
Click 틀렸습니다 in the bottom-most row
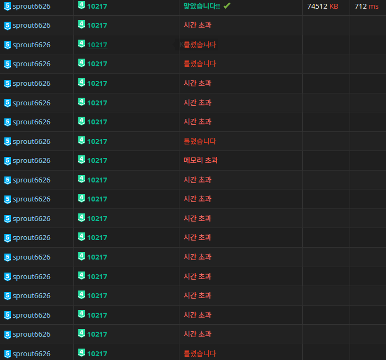click(x=200, y=353)
